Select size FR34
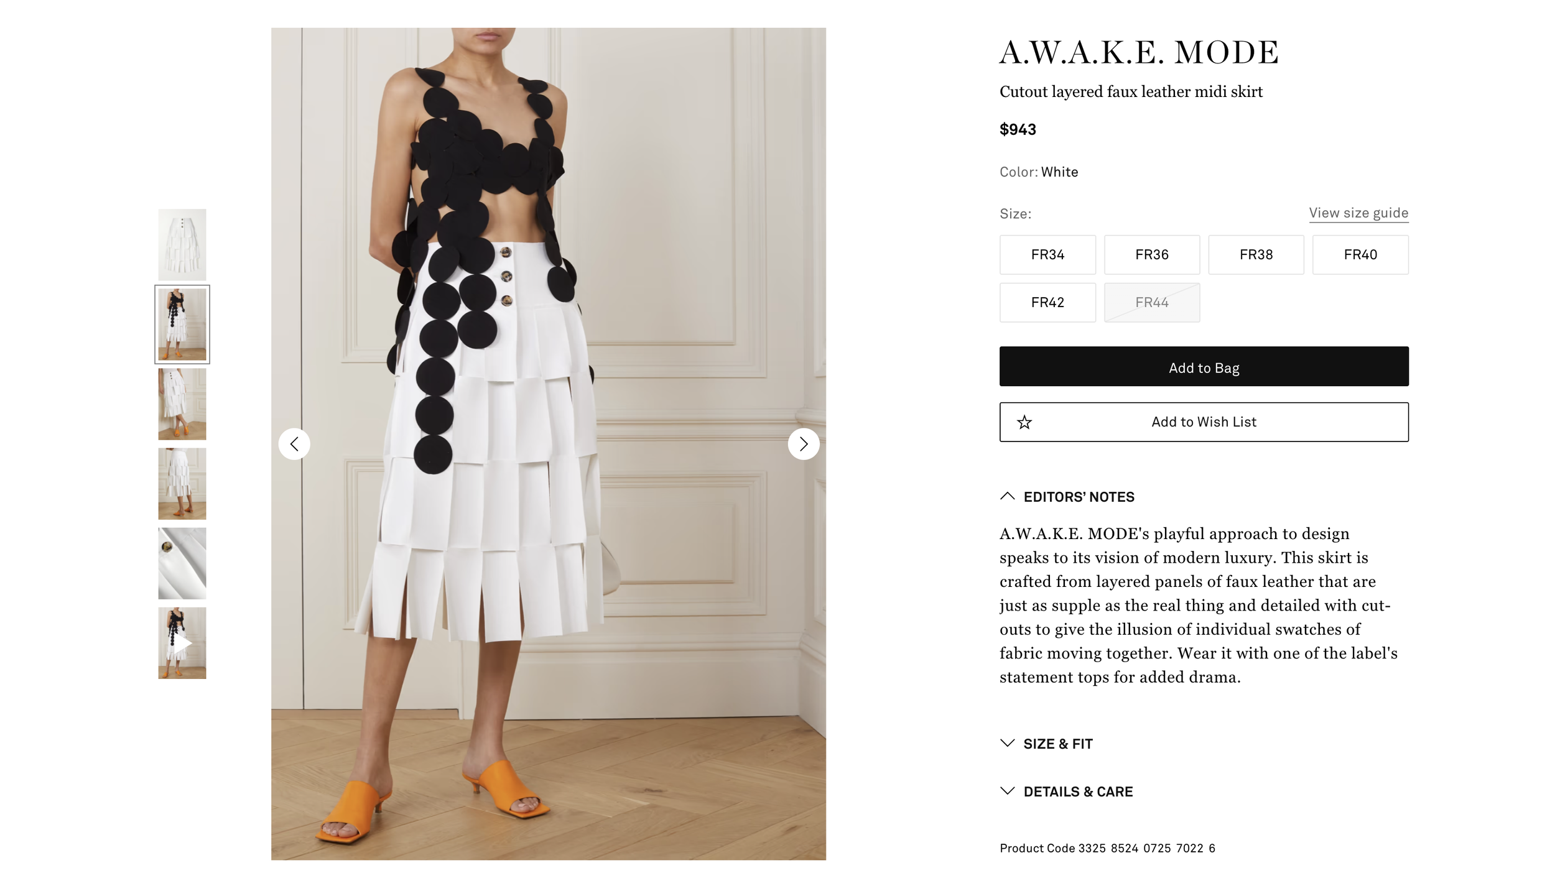 pyautogui.click(x=1047, y=255)
